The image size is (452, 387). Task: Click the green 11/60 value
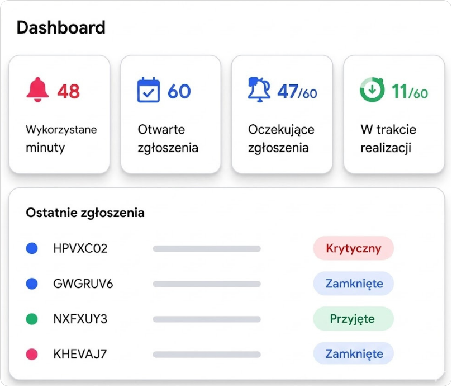[410, 92]
